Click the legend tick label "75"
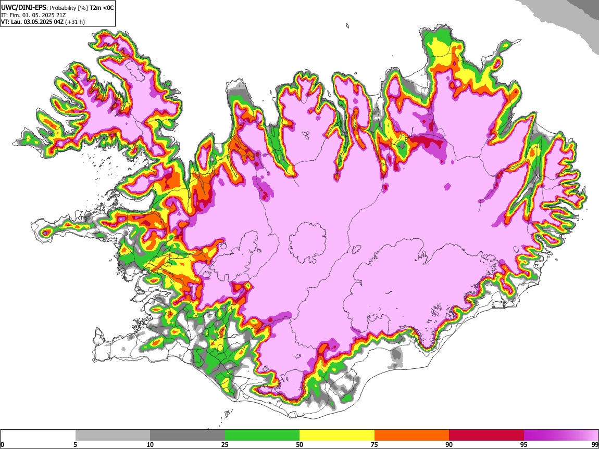The height and width of the screenshot is (449, 599). click(x=375, y=444)
